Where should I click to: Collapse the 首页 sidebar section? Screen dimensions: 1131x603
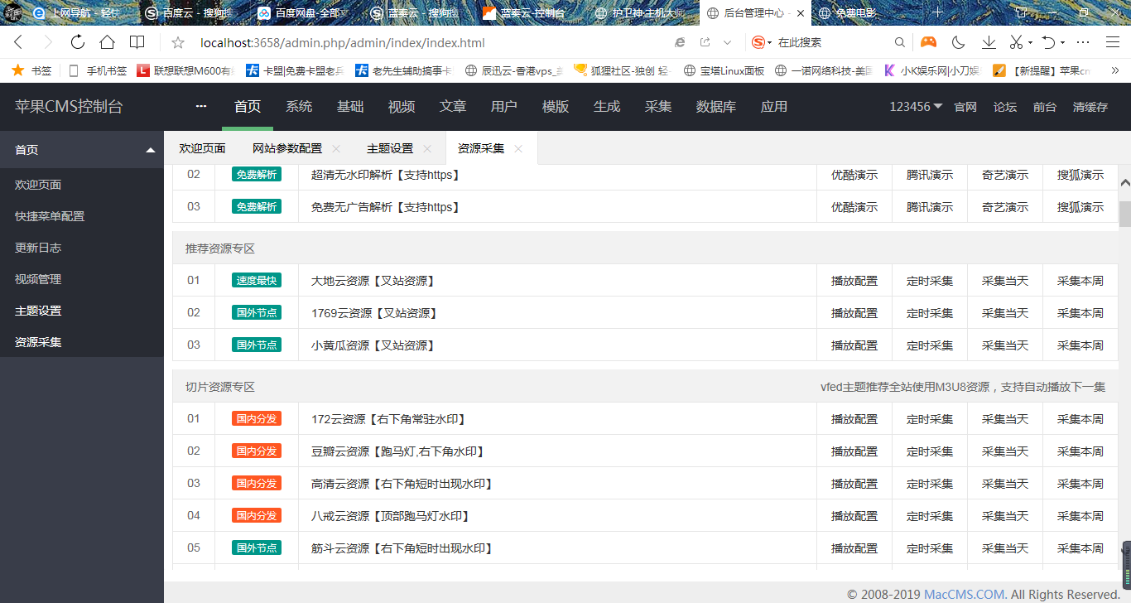pyautogui.click(x=151, y=150)
